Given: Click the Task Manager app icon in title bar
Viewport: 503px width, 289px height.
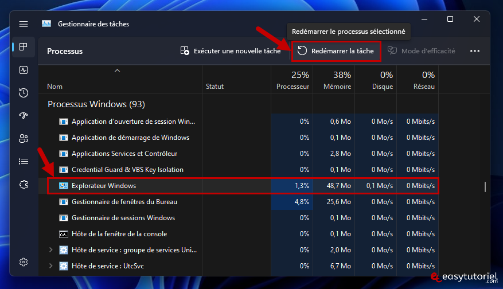Looking at the screenshot, I should point(46,24).
